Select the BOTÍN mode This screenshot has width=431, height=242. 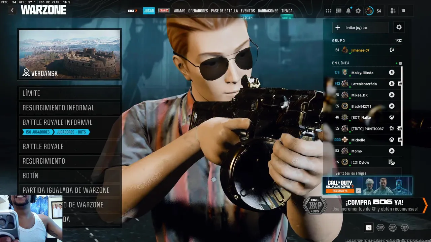click(x=70, y=176)
